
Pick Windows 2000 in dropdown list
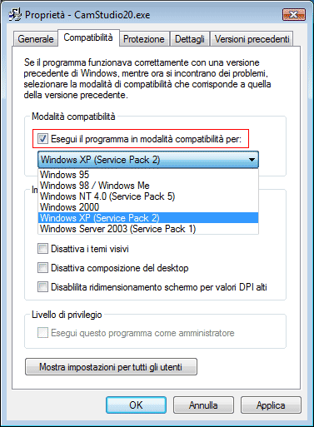[148, 207]
